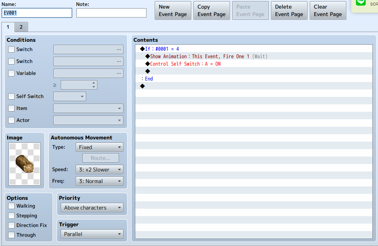
Task: Open the Speed dropdown showing x2 Slower
Action: click(x=99, y=170)
